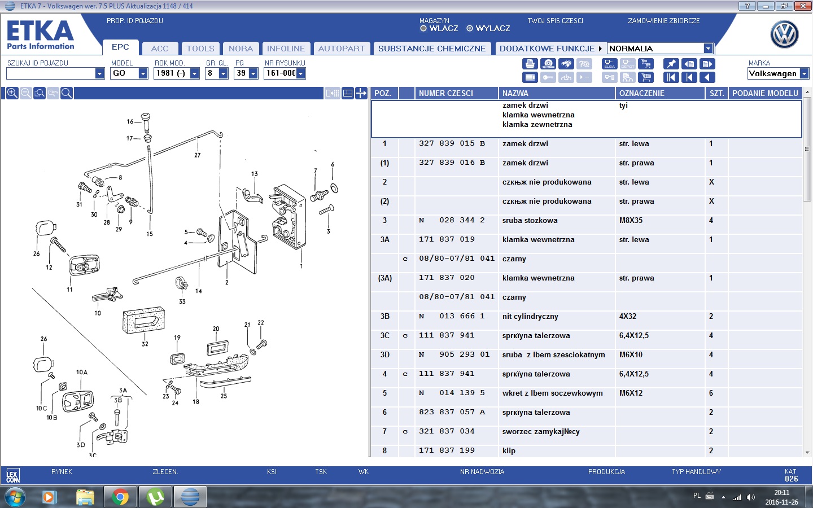The image size is (813, 508).
Task: Click TWOJ SPIS CZESCI link
Action: [x=555, y=21]
